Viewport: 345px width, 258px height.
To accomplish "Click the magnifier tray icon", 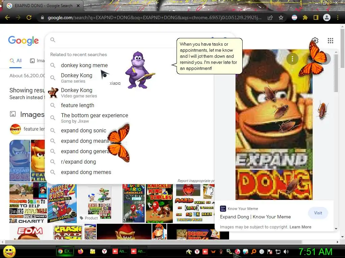I will (x=254, y=252).
